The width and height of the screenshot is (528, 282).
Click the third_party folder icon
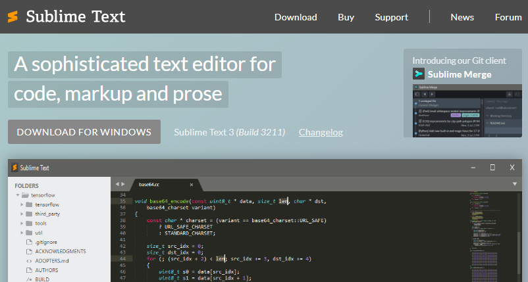29,214
